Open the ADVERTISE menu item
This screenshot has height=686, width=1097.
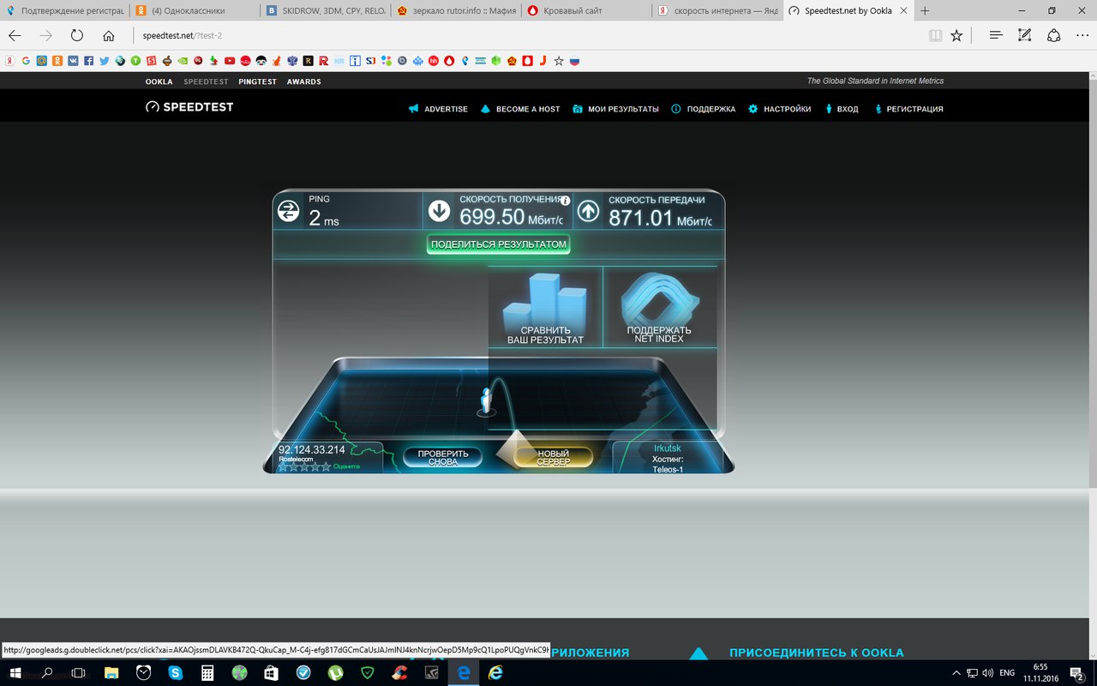[438, 109]
